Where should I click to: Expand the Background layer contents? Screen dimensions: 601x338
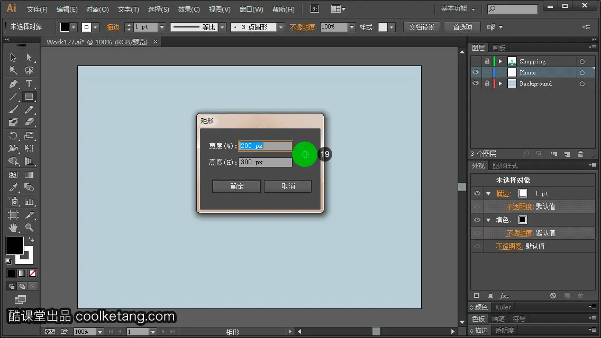500,83
